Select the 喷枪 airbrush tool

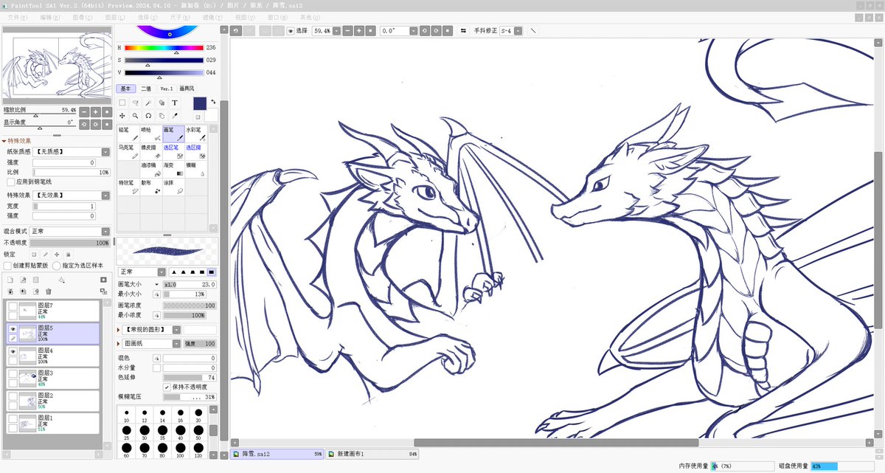[150, 134]
